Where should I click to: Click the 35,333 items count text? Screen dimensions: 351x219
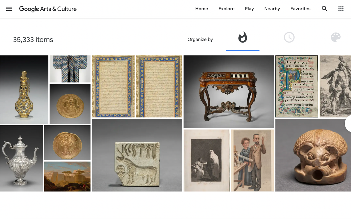point(33,40)
